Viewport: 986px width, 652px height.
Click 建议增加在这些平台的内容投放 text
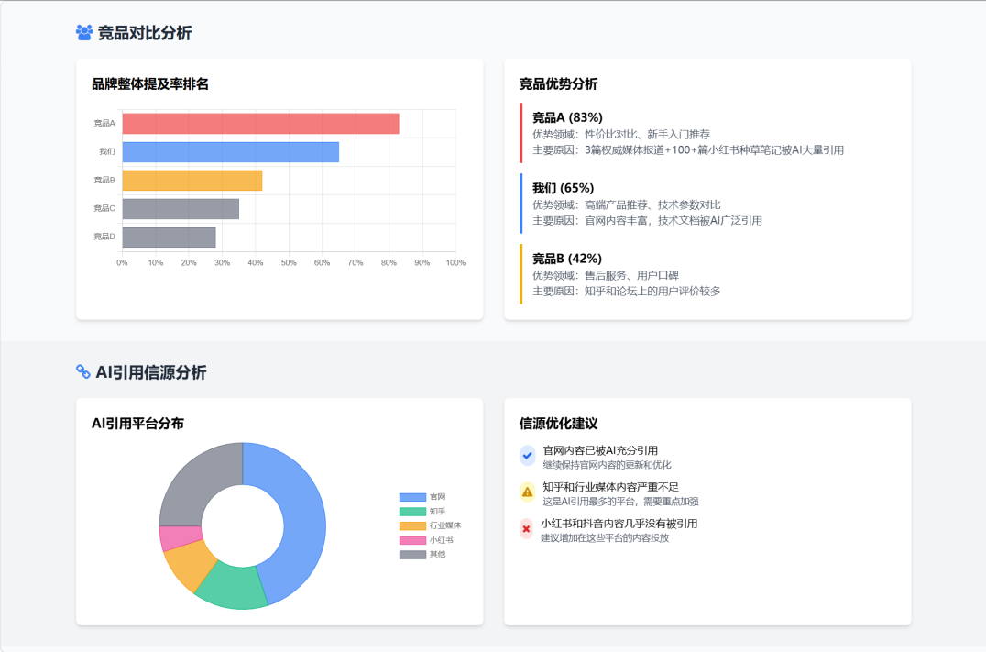[605, 538]
